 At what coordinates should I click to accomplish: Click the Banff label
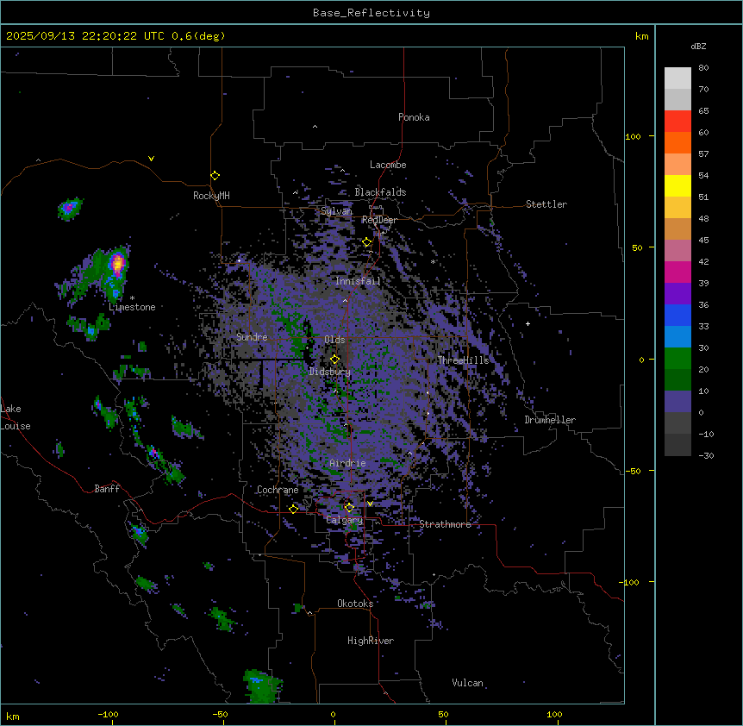click(107, 489)
